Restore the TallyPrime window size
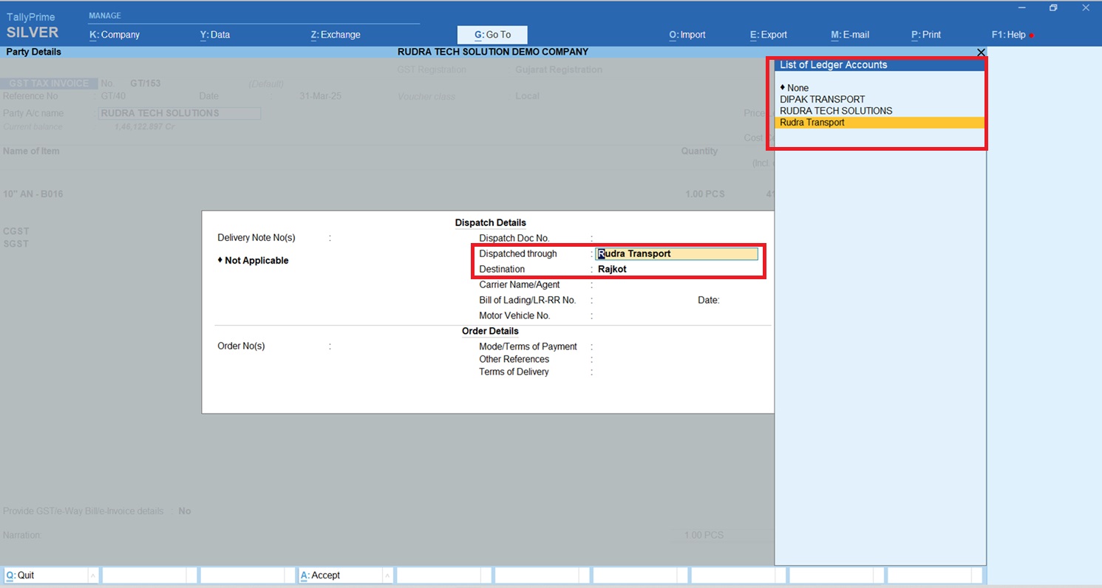Screen dimensions: 1102x588 [1053, 8]
